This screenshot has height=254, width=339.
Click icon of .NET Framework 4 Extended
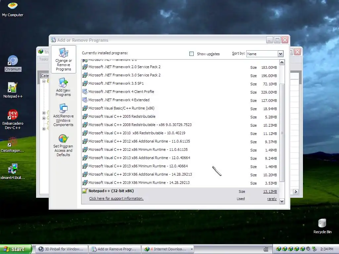pos(85,100)
